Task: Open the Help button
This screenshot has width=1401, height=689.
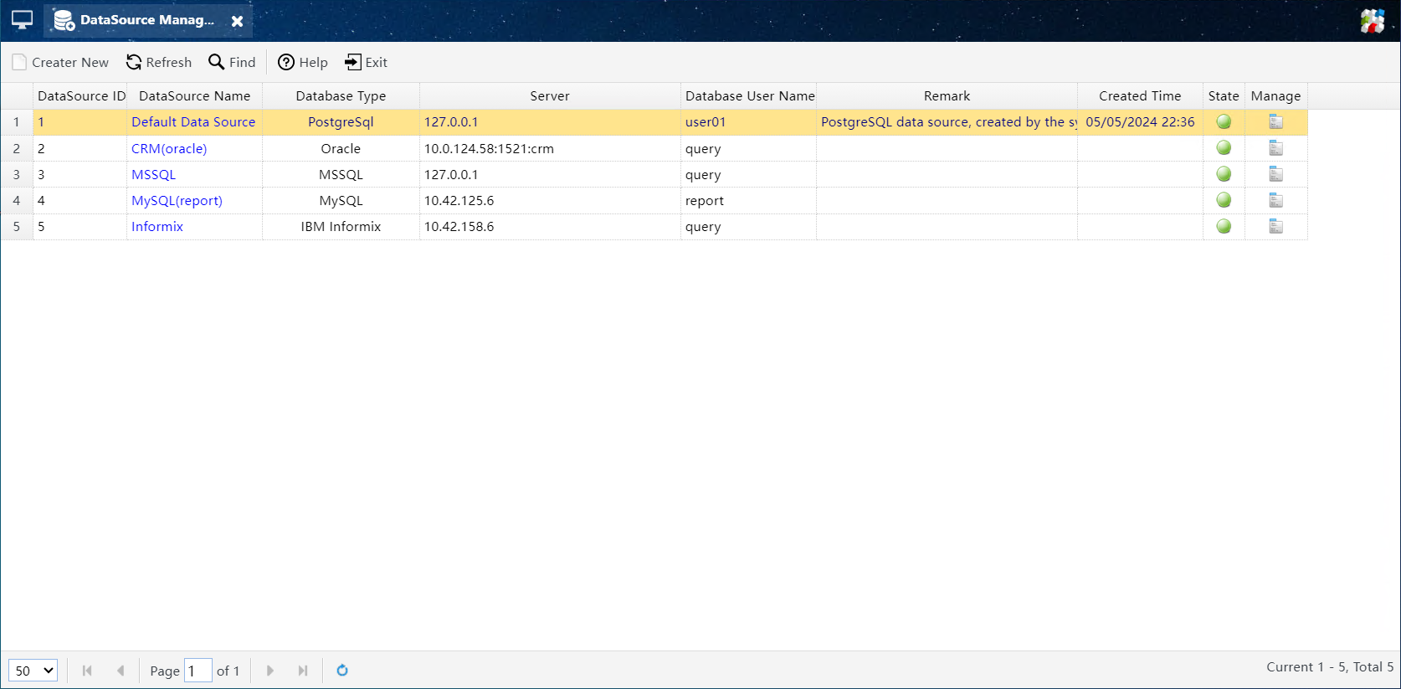Action: click(303, 63)
